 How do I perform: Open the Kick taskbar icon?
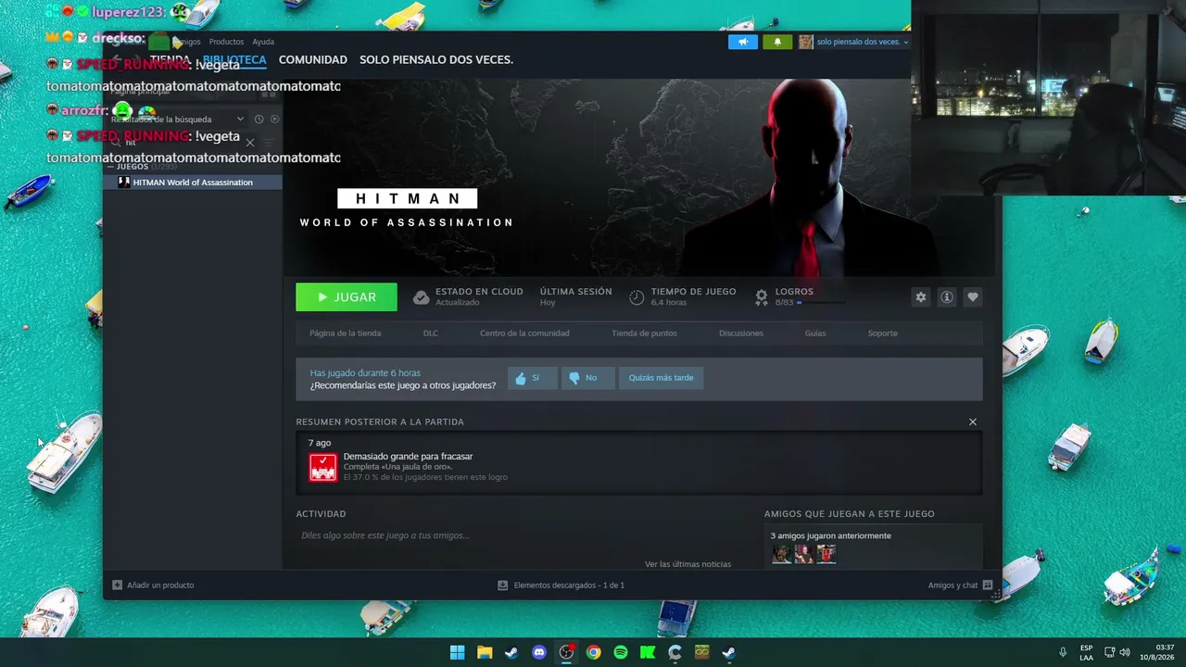(x=648, y=652)
